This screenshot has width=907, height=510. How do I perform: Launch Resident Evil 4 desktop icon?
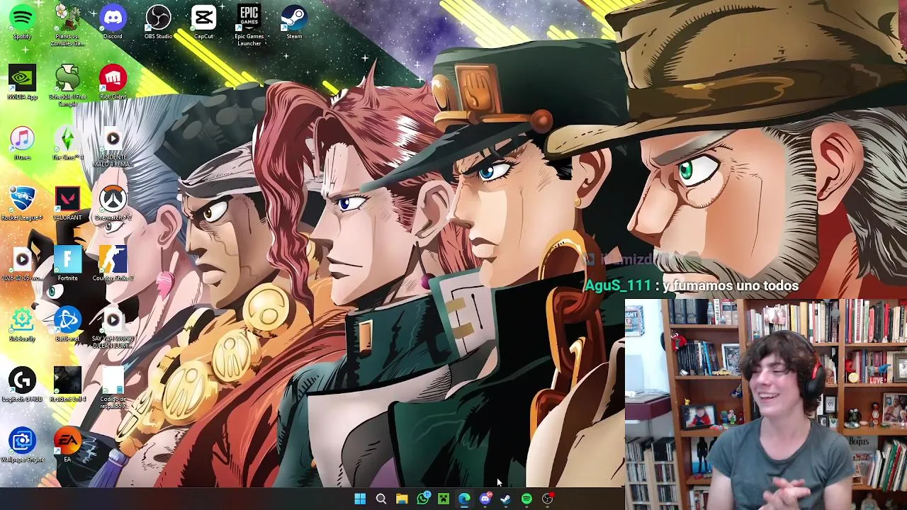click(x=67, y=385)
